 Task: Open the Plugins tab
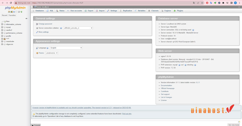(x=178, y=11)
